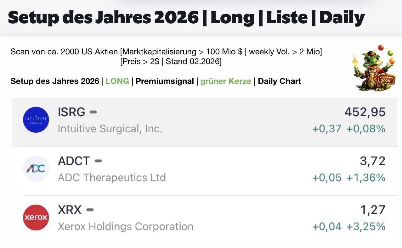The height and width of the screenshot is (248, 402).
Task: Click the ADC Therapeutics round logo
Action: pyautogui.click(x=36, y=168)
